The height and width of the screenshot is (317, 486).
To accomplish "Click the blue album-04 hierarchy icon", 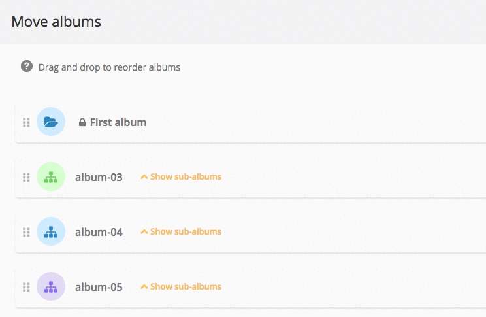I will 51,231.
